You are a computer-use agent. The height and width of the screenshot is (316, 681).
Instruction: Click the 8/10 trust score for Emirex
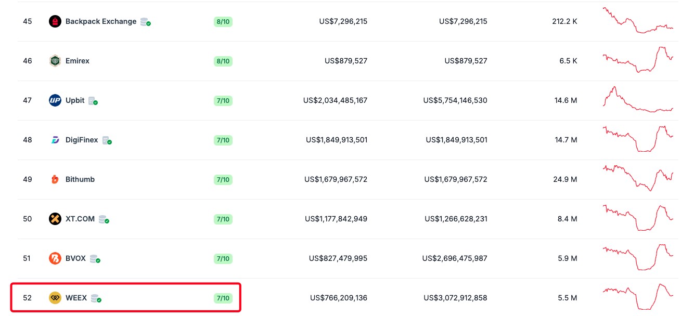(223, 61)
